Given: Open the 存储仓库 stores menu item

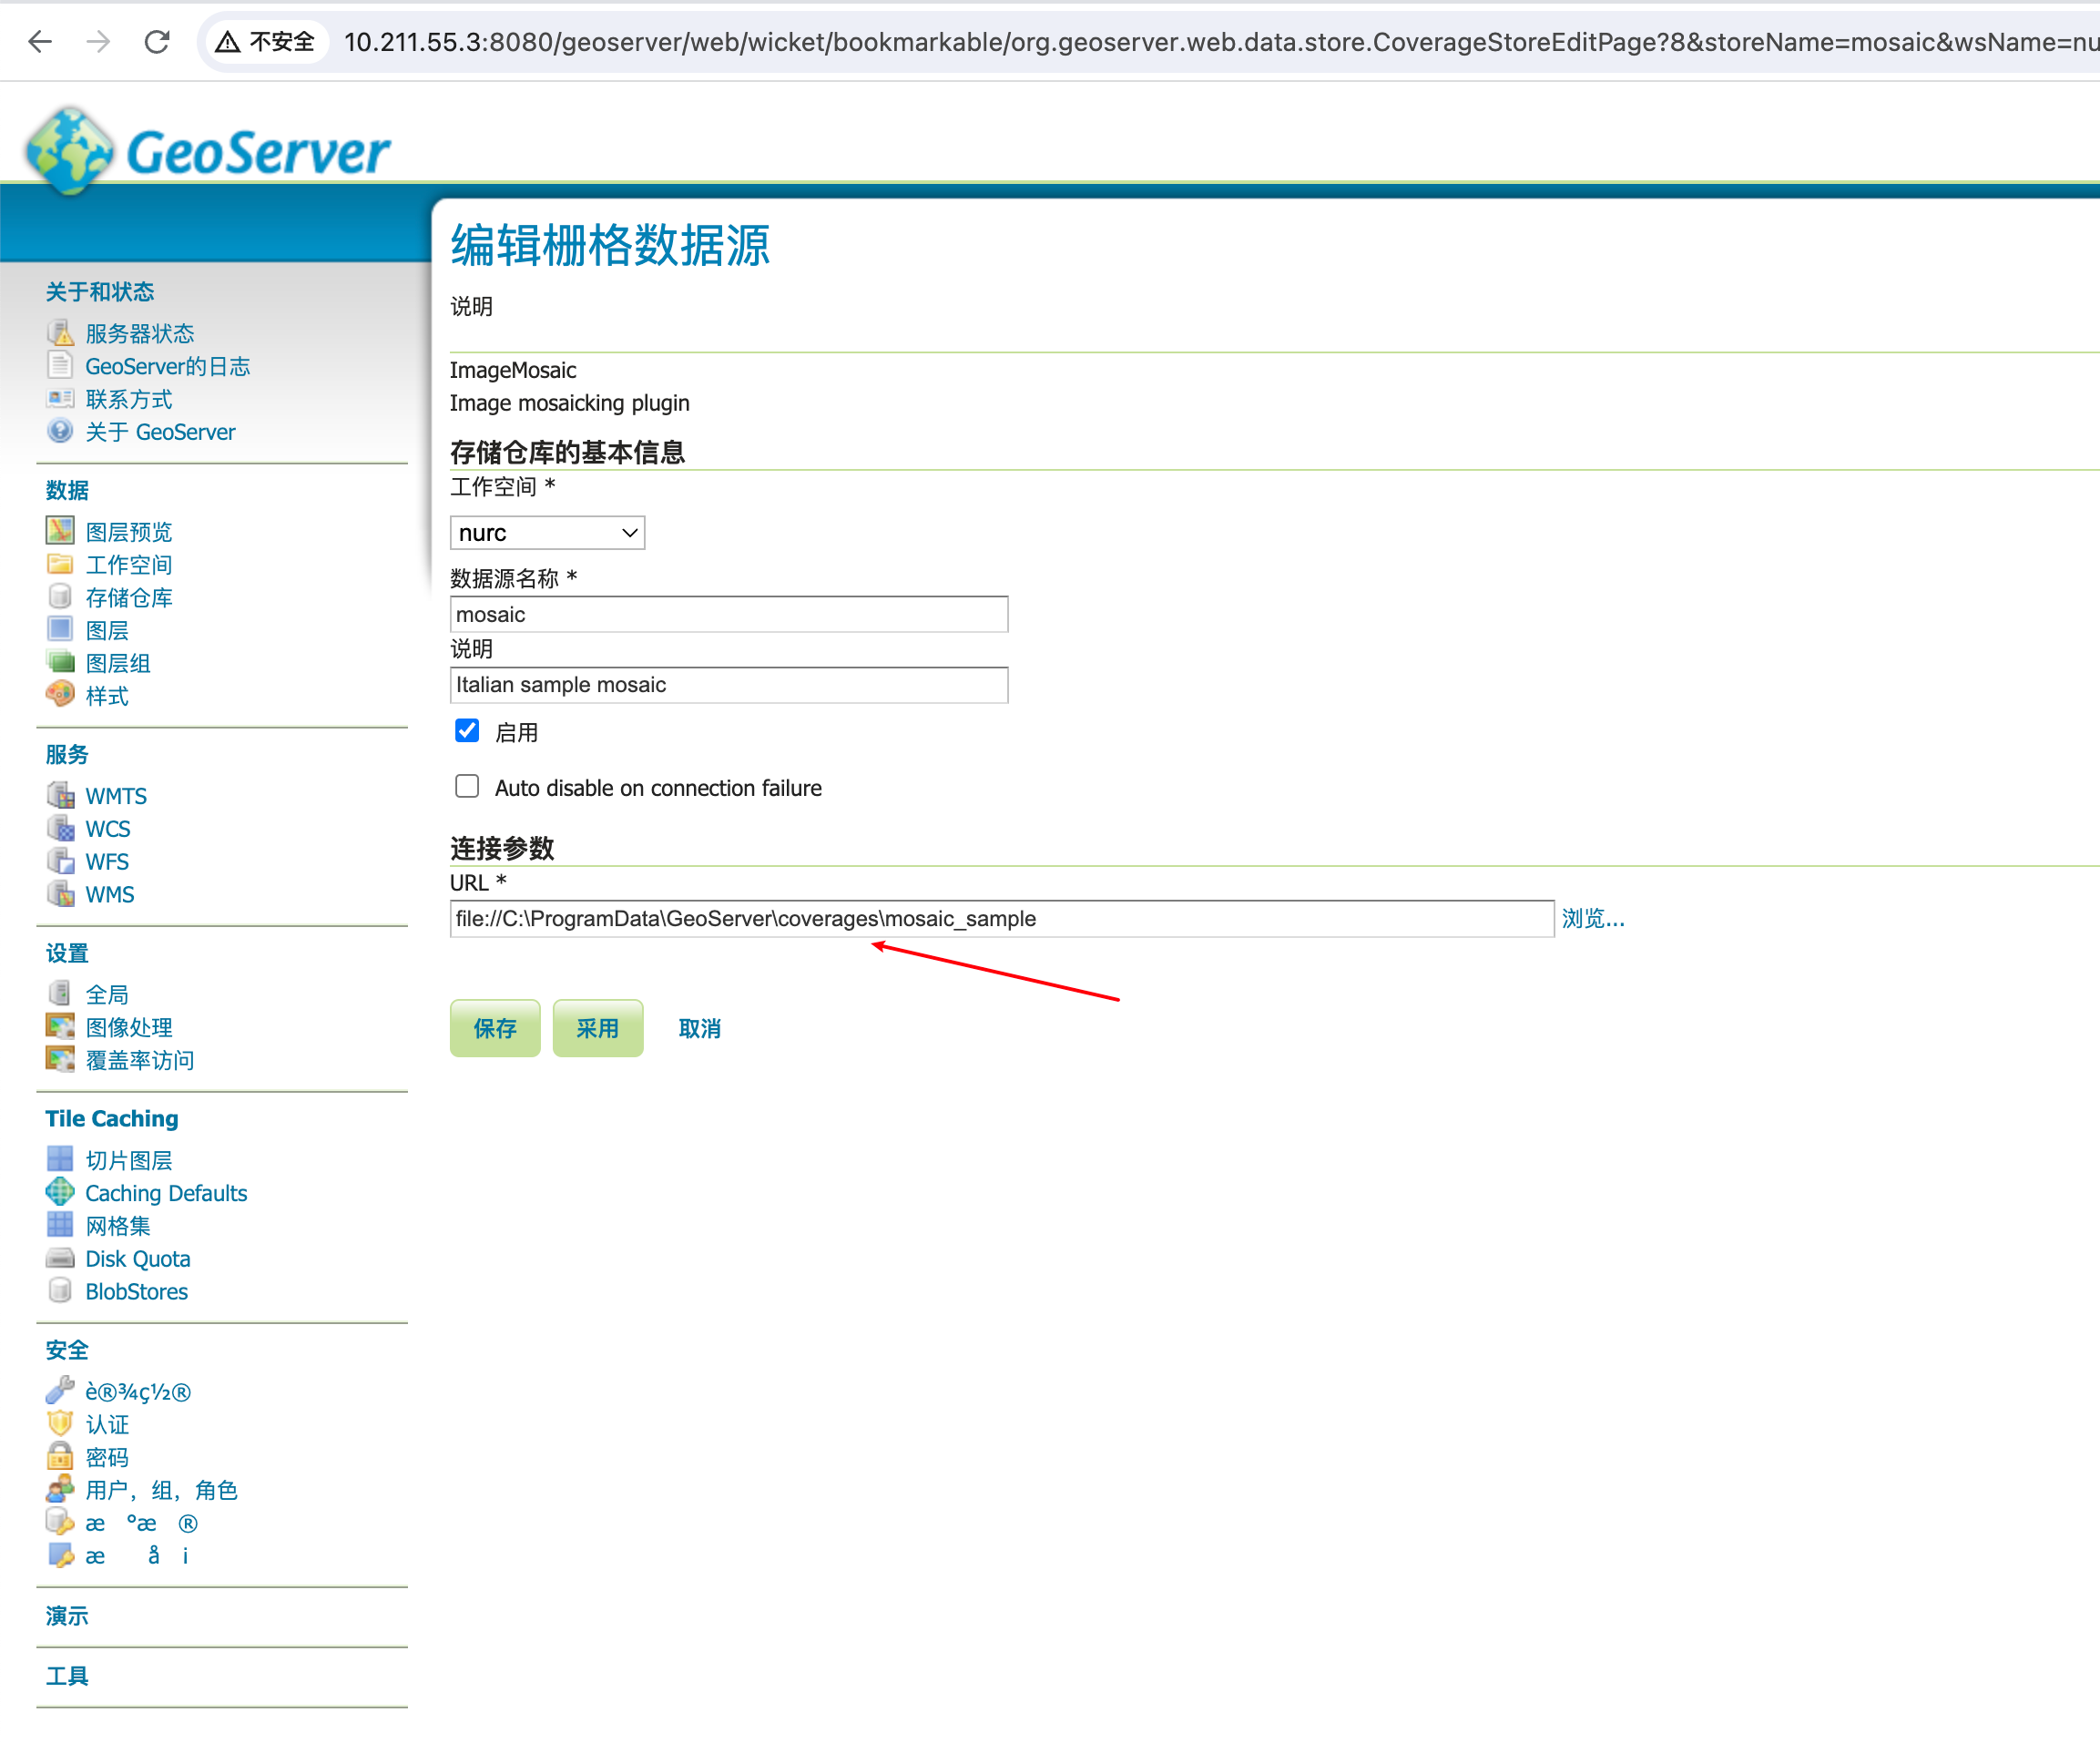Looking at the screenshot, I should coord(128,597).
